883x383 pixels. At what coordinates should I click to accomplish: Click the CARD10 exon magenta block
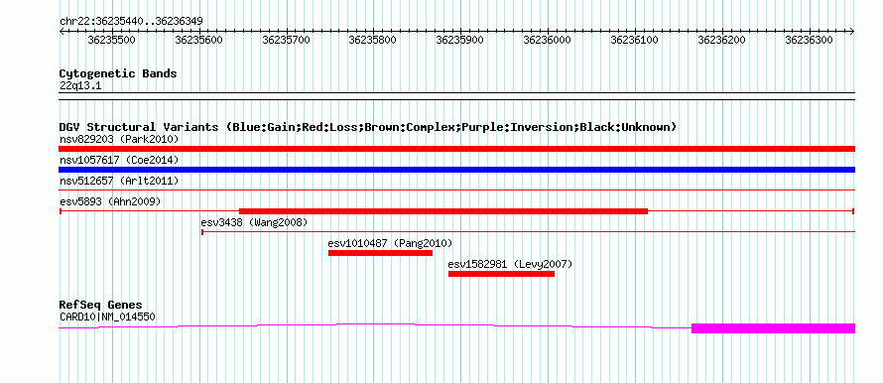(x=773, y=328)
